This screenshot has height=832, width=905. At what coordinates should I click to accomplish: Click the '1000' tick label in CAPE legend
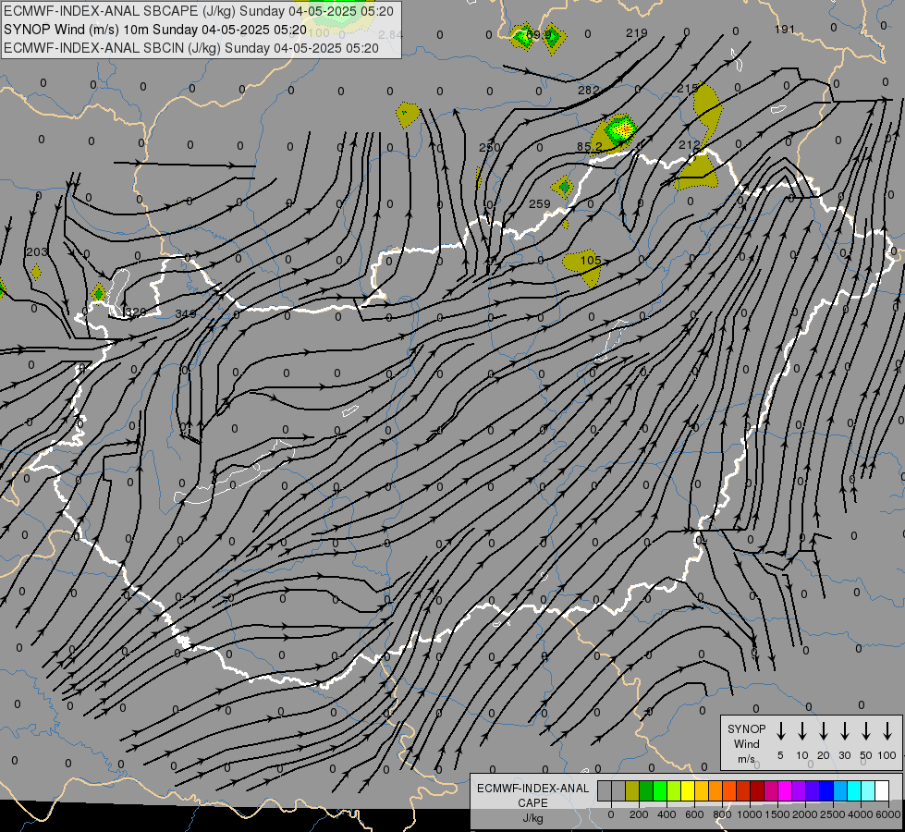click(x=750, y=814)
